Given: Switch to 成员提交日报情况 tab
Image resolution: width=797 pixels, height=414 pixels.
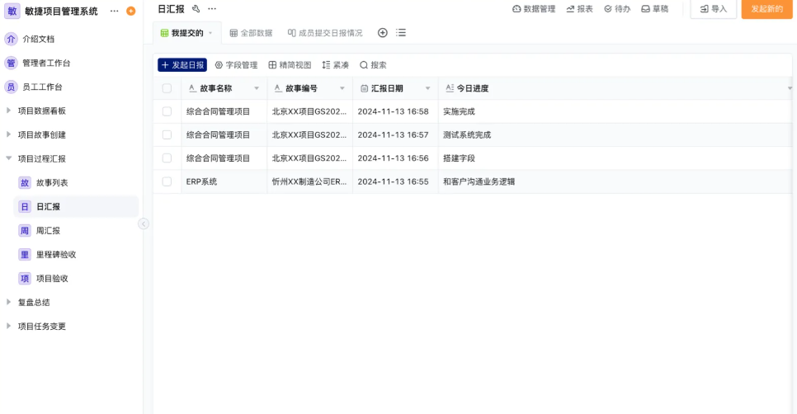Looking at the screenshot, I should [x=324, y=33].
